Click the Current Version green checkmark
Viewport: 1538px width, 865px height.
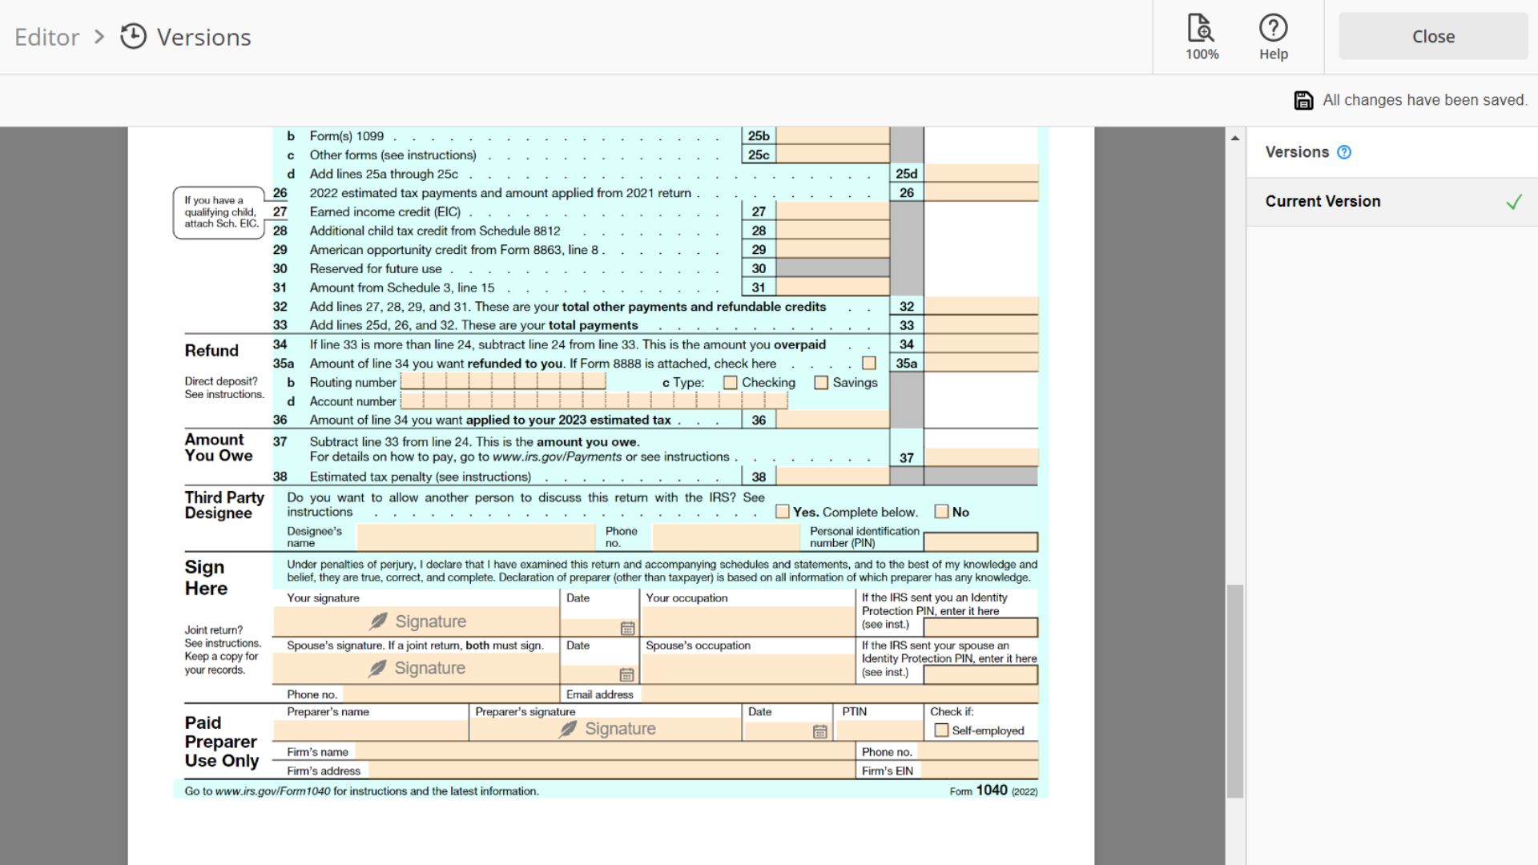click(x=1513, y=202)
